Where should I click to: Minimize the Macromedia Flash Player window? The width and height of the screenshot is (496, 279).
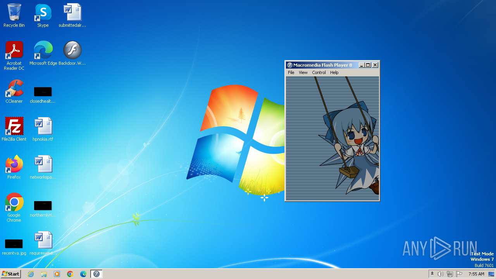pyautogui.click(x=362, y=65)
